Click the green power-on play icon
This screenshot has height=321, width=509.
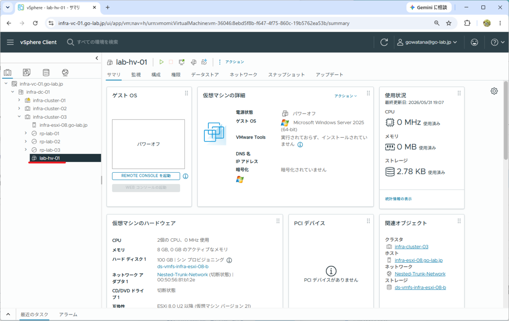coord(161,62)
